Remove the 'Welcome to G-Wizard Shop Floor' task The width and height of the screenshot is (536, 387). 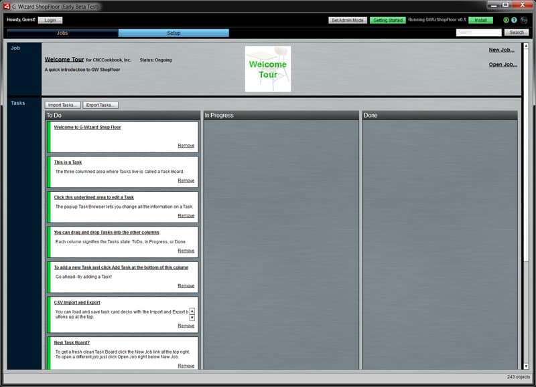click(186, 146)
